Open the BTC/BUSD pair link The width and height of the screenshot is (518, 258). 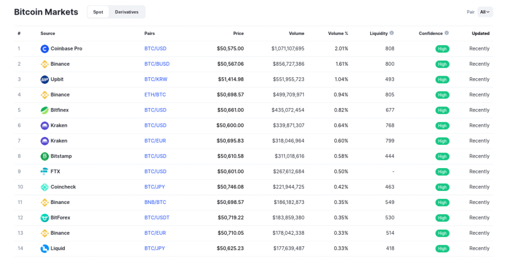[156, 64]
